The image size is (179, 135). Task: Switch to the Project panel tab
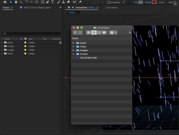point(6,7)
